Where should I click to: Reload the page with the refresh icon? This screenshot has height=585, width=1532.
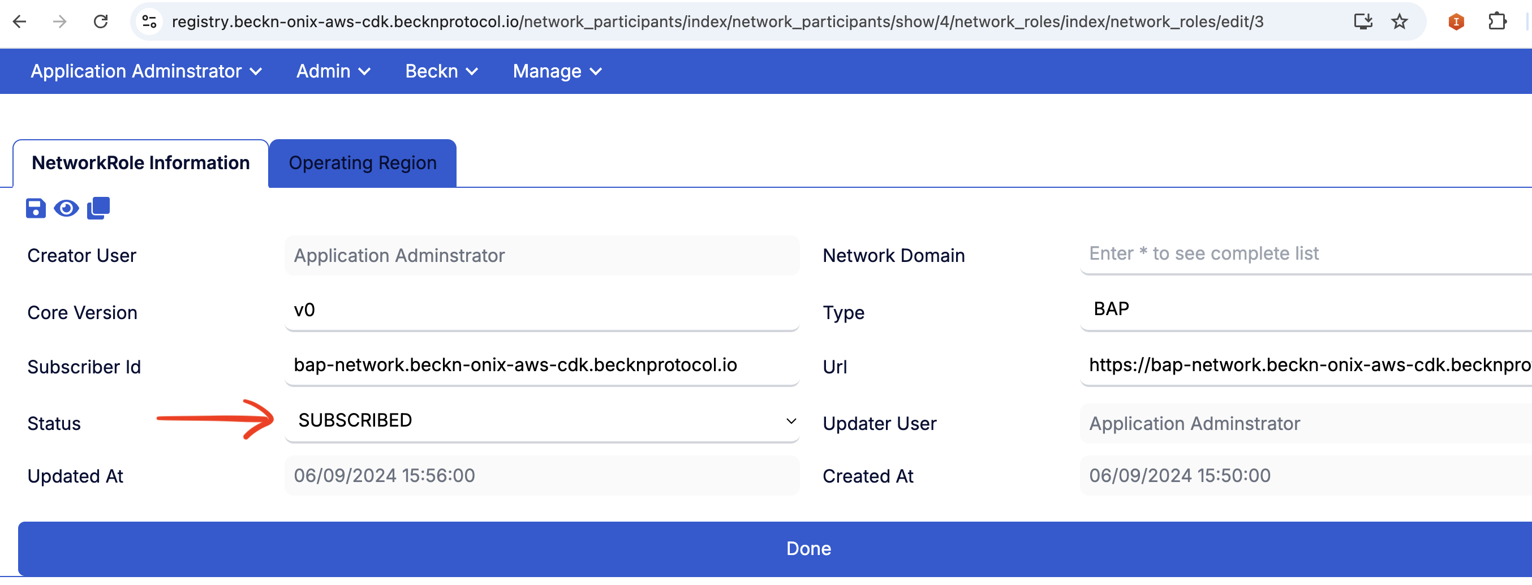pos(101,22)
